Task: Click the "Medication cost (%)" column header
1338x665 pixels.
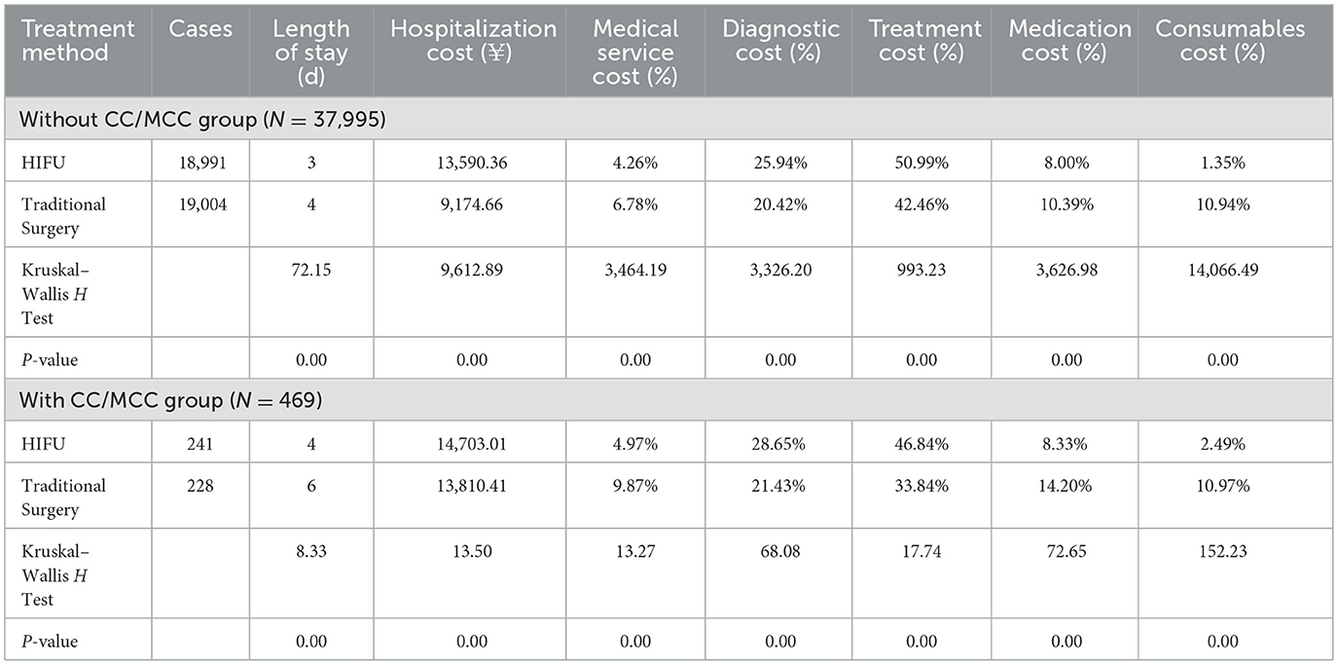Action: pos(1068,41)
